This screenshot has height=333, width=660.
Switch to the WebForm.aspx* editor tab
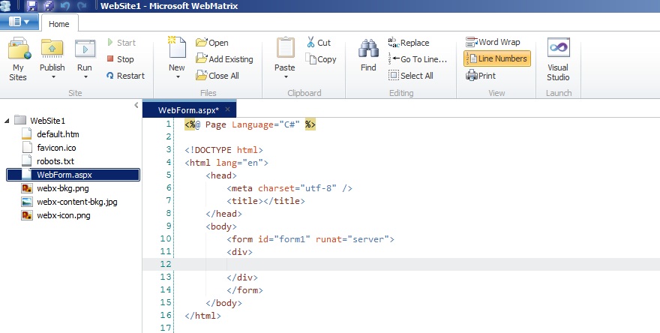(x=188, y=110)
